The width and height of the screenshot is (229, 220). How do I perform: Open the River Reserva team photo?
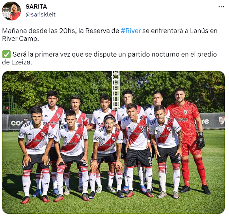click(114, 142)
